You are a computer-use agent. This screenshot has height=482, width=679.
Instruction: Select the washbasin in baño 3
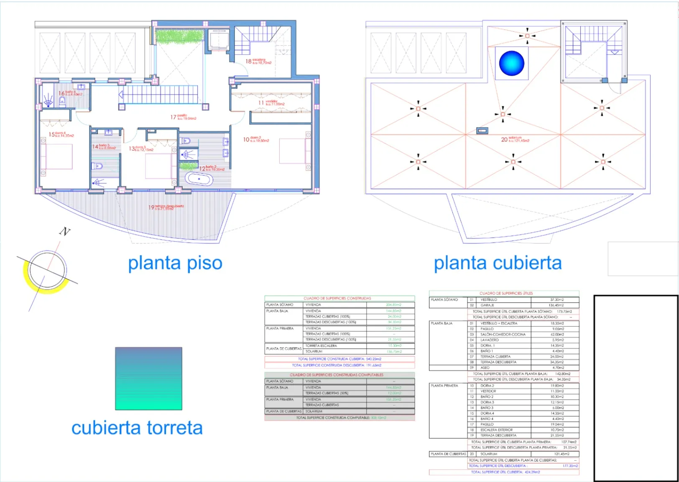click(108, 132)
